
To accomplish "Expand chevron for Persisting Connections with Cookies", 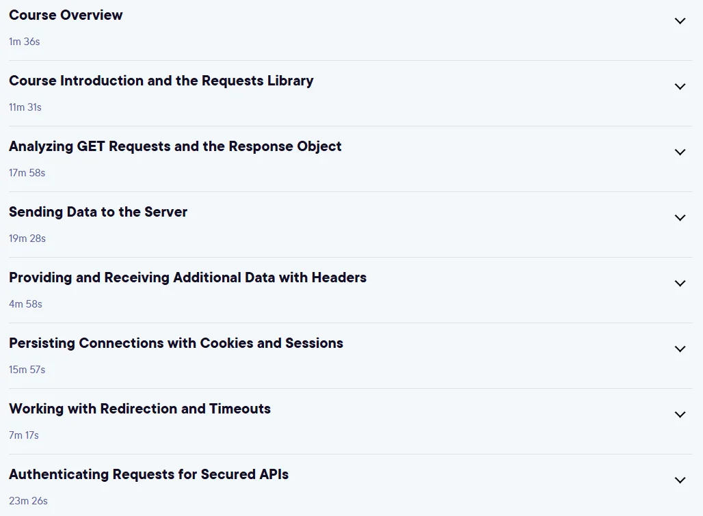I will [680, 349].
